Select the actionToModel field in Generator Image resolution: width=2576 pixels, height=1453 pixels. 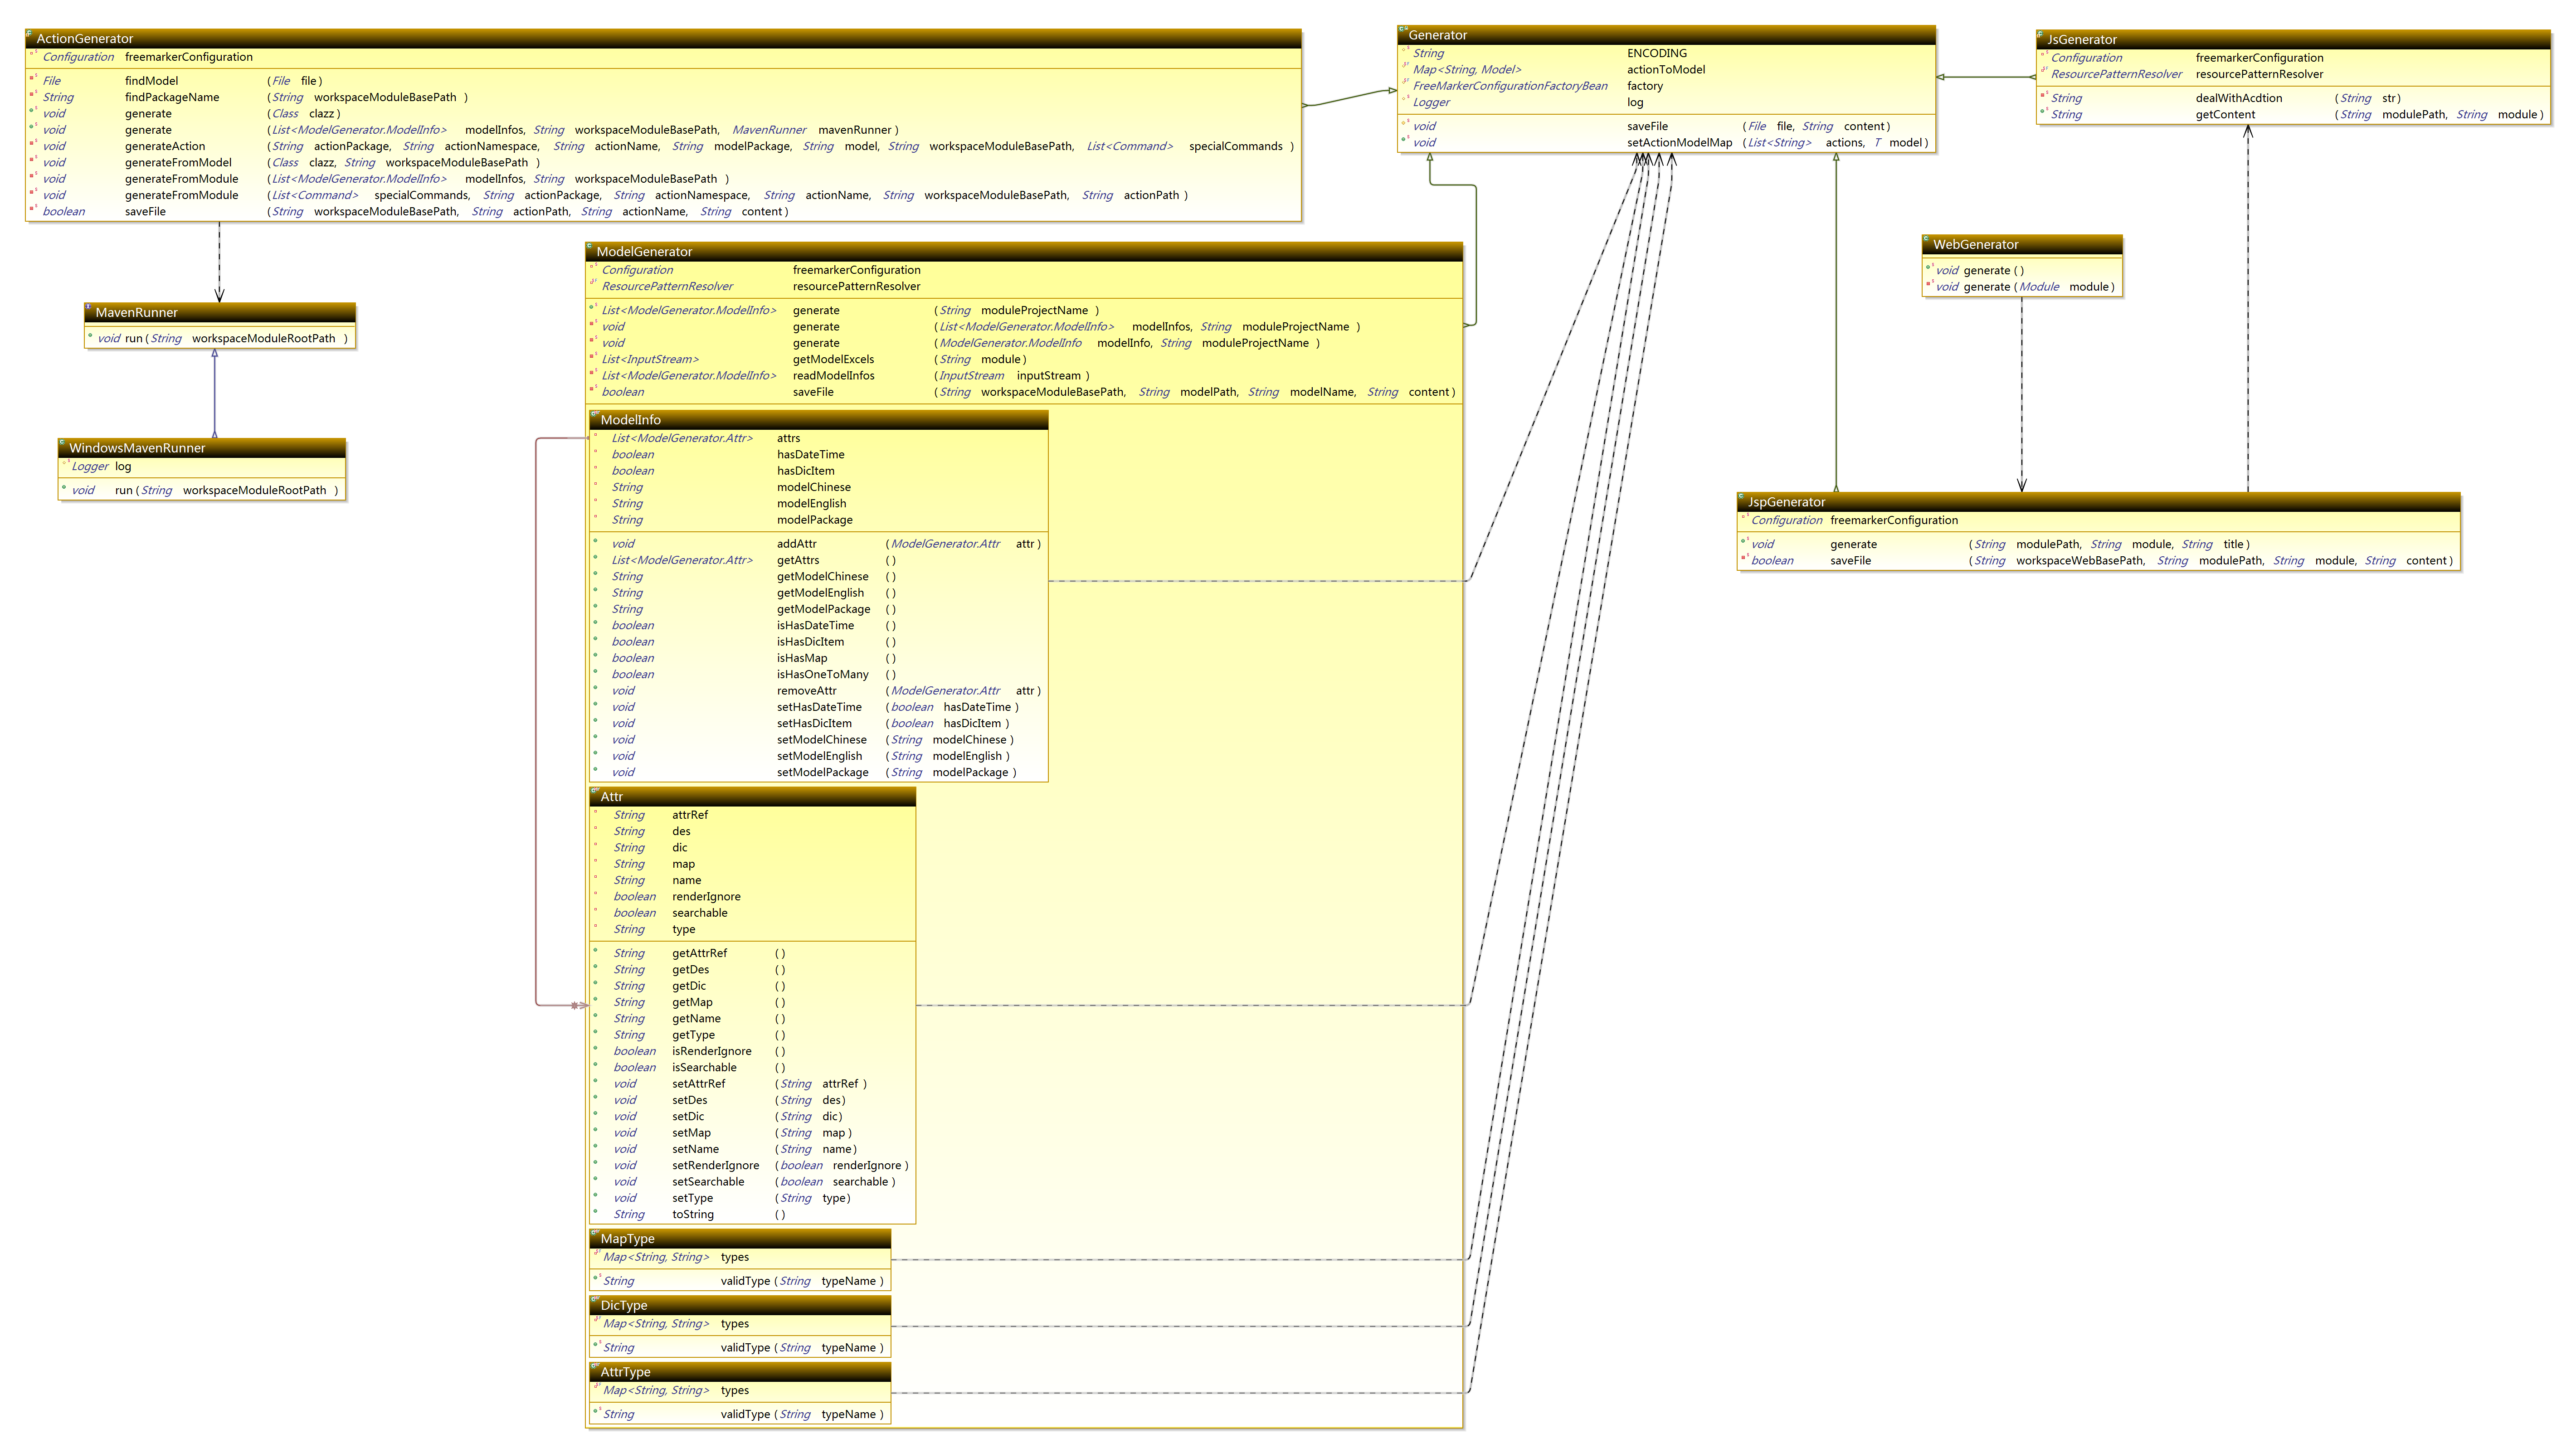pos(1666,69)
